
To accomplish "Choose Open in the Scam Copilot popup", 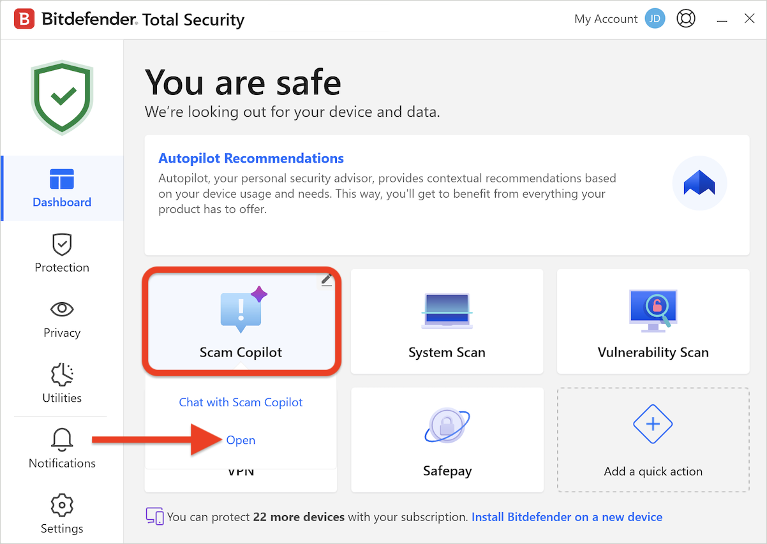I will click(241, 440).
